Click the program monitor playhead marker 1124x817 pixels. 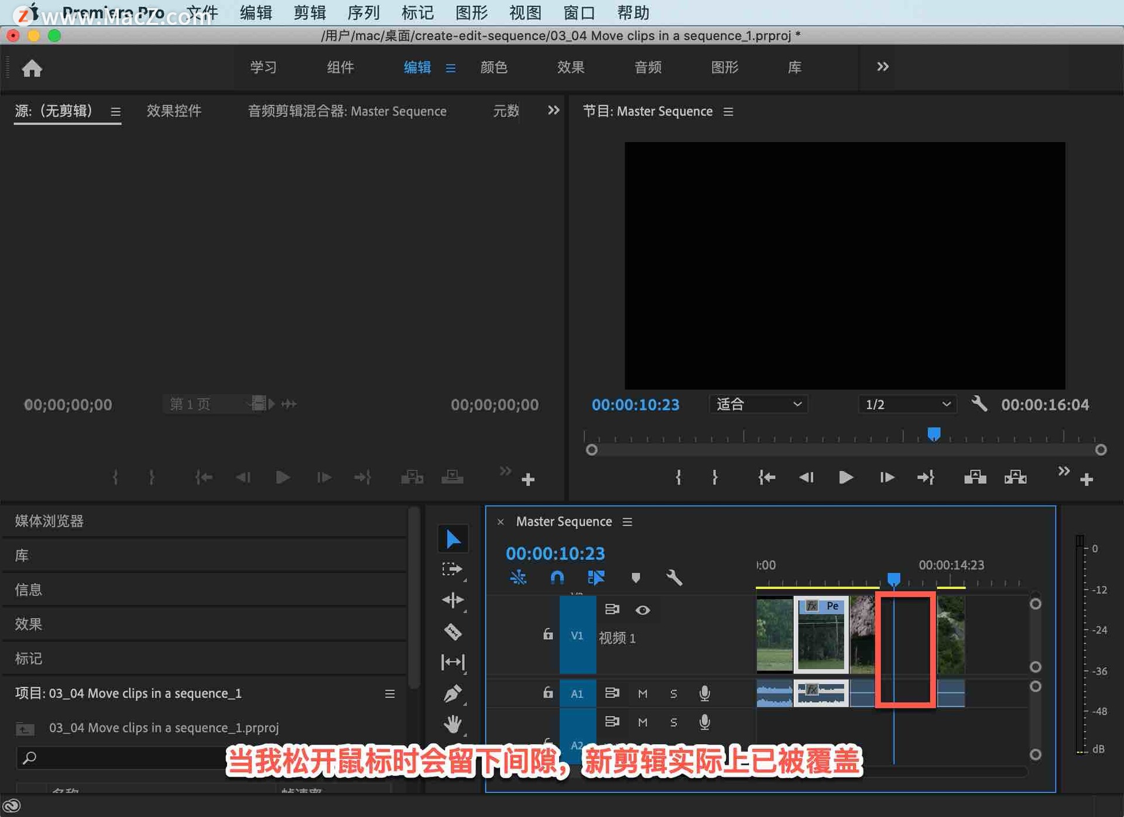coord(934,434)
